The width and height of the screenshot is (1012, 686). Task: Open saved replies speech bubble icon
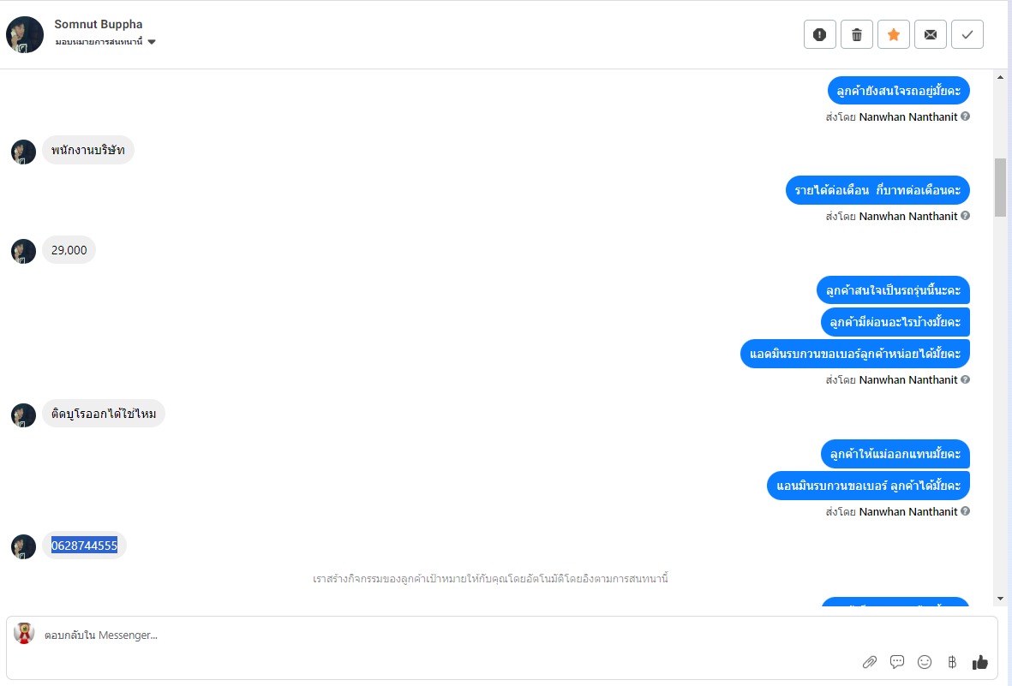click(x=897, y=662)
